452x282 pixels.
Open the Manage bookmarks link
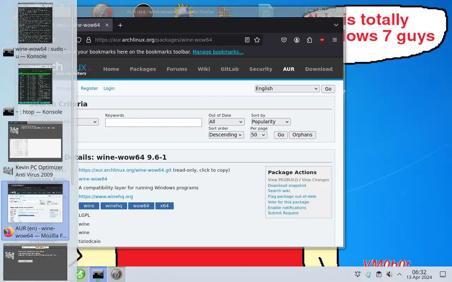point(218,52)
